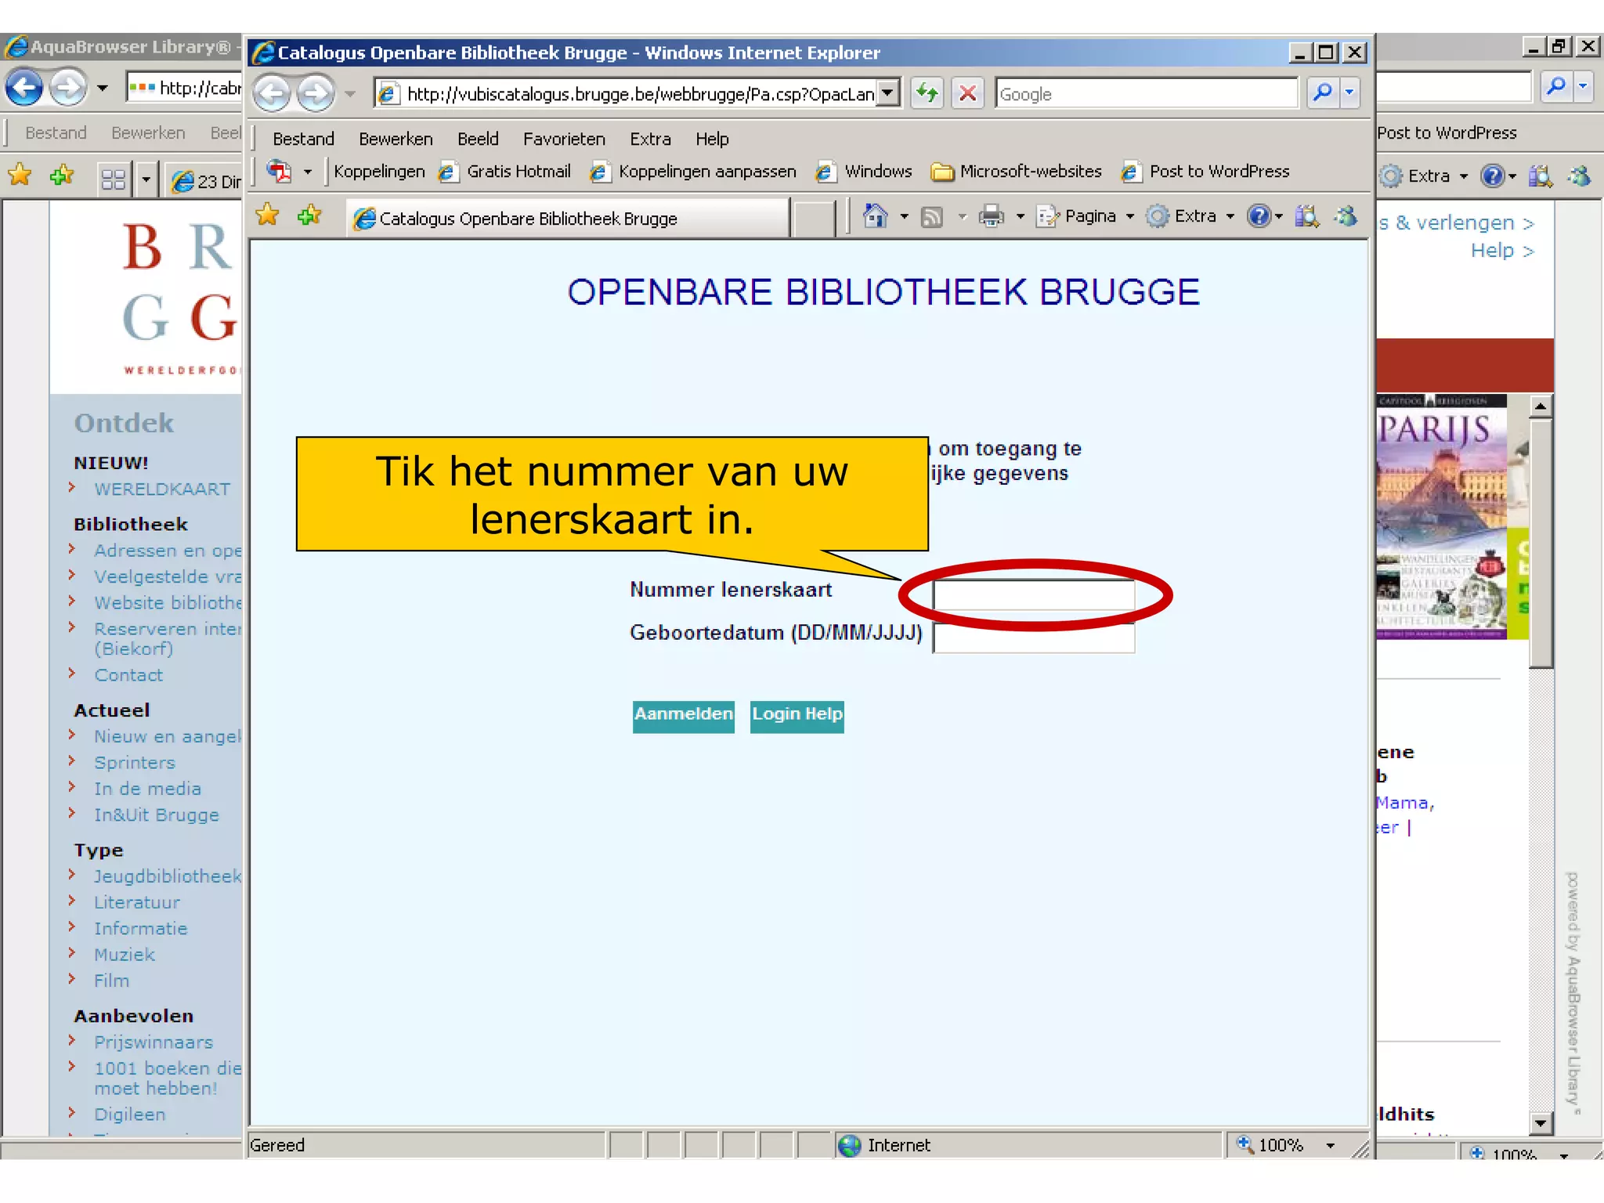Click the RSS feeds icon
The width and height of the screenshot is (1604, 1203).
tap(932, 217)
